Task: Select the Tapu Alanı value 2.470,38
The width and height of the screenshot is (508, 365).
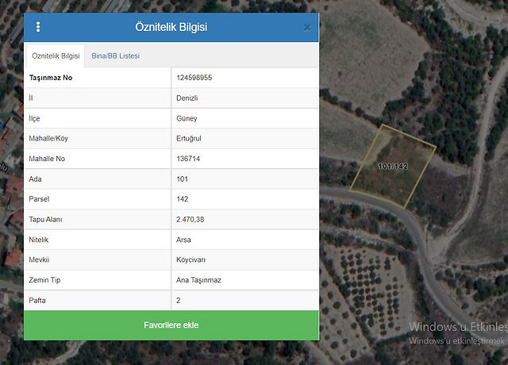Action: [x=190, y=220]
